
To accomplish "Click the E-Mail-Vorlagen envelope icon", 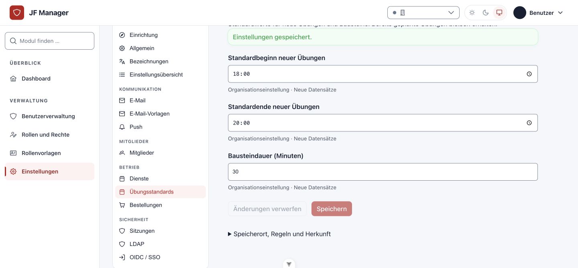I will pos(122,114).
